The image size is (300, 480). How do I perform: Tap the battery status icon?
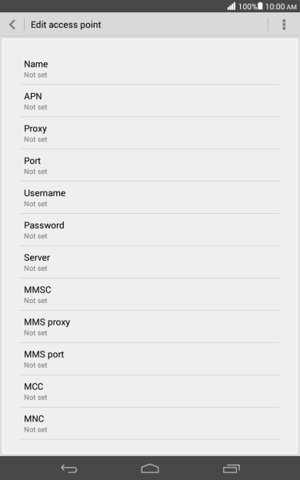click(260, 6)
